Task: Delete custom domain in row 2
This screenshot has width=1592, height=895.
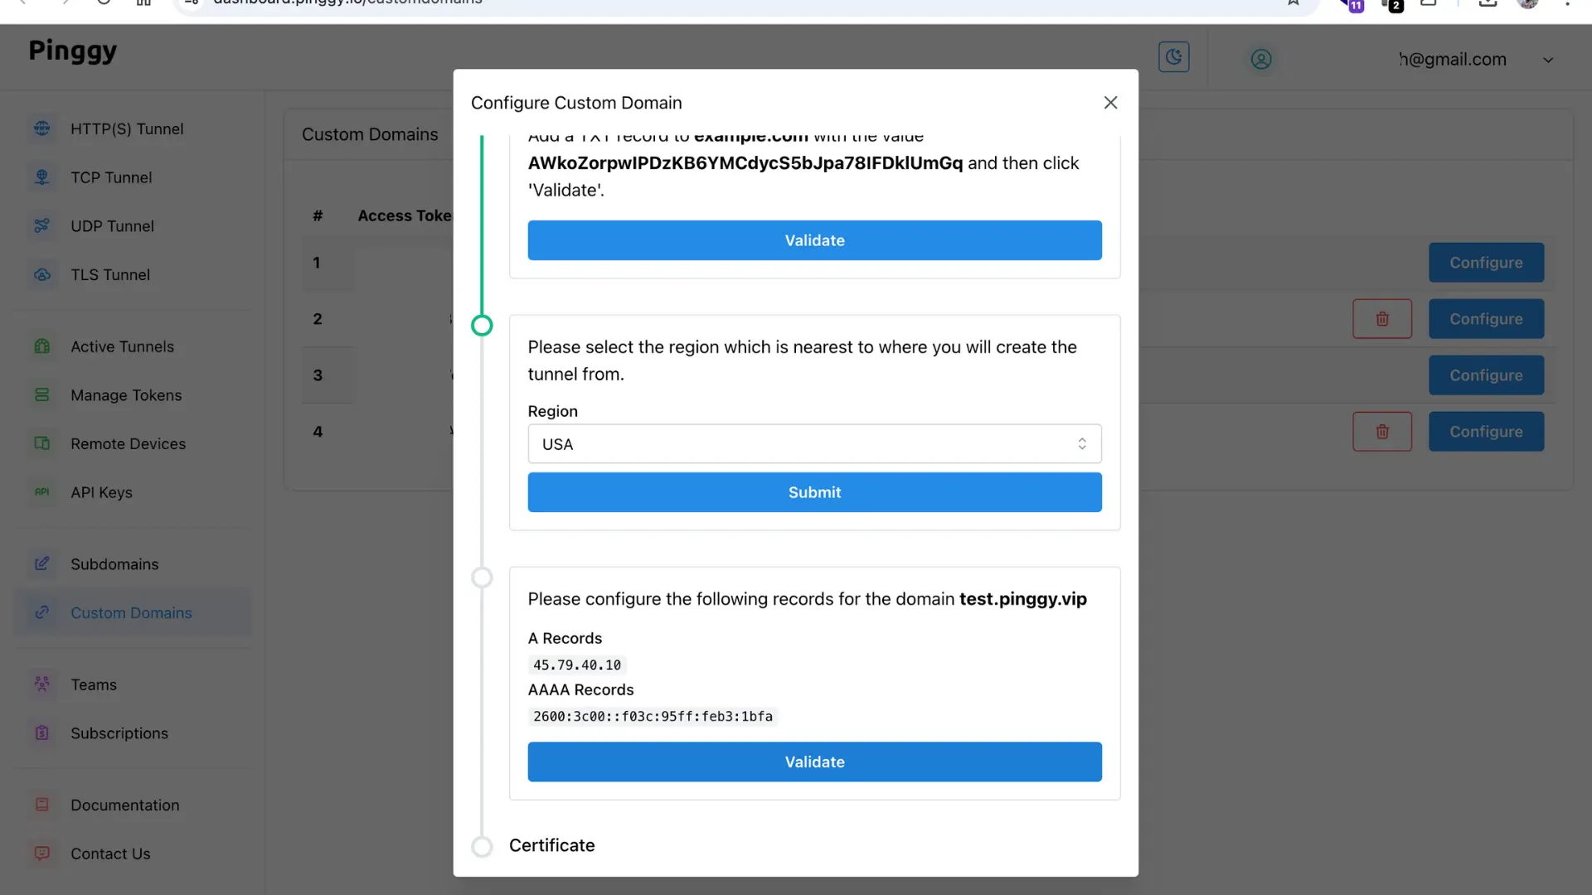Action: 1382,319
